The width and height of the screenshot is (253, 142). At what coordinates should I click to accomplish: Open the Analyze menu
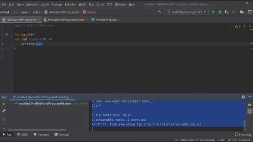(x=57, y=4)
